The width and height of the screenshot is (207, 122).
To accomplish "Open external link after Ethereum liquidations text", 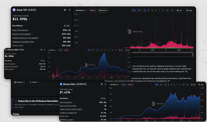I will tap(169, 81).
